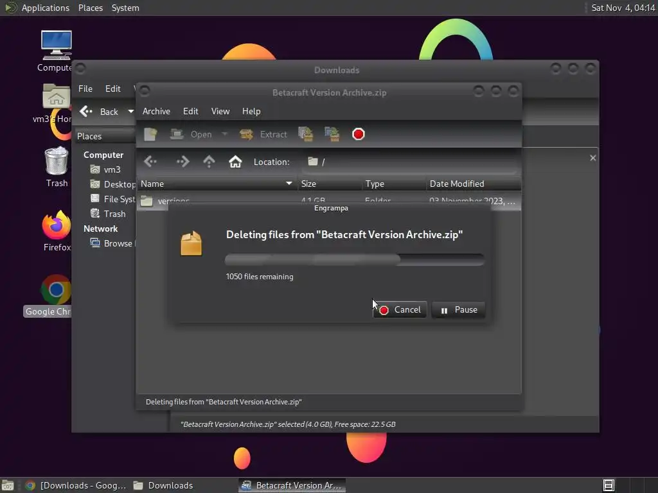Click the deletion progress bar

pos(355,259)
